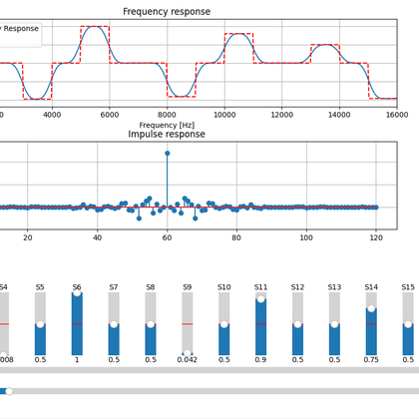Click the S11 slider handle

point(261,299)
